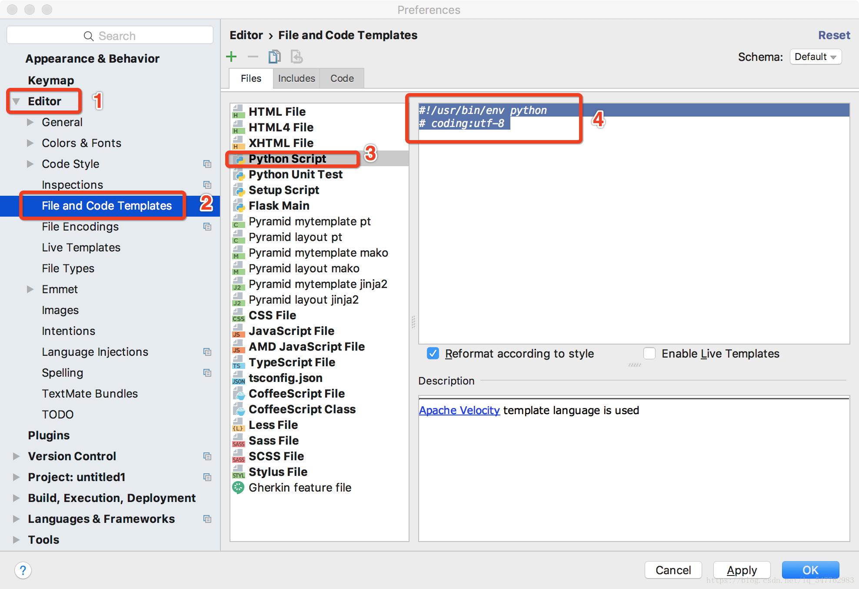Screen dimensions: 859x589
Task: Collapse the Editor tree section
Action: pos(17,101)
